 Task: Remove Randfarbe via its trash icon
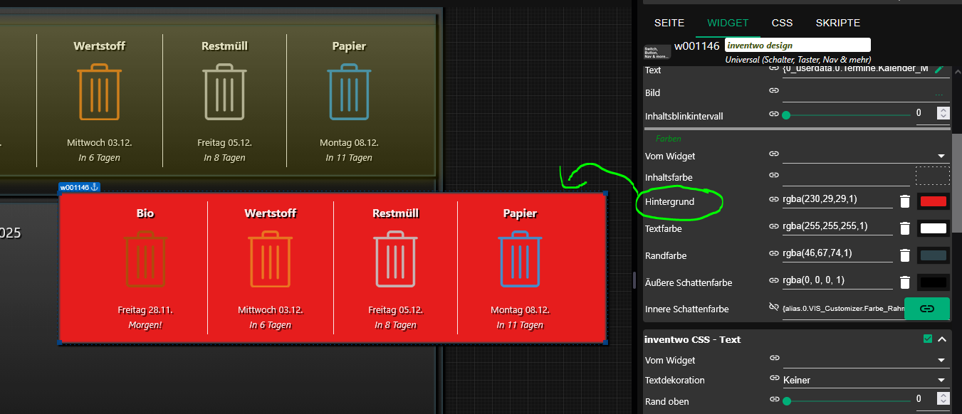click(x=904, y=255)
